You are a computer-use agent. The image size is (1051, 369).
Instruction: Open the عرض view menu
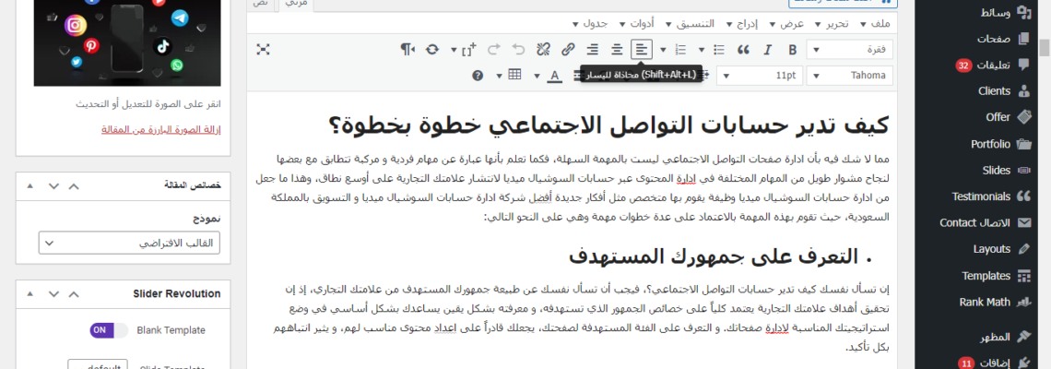coord(785,23)
